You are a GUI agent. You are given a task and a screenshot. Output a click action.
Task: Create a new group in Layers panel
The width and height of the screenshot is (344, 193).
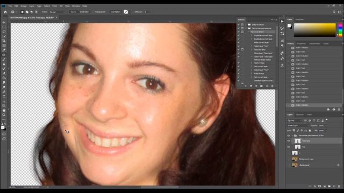[x=329, y=187]
